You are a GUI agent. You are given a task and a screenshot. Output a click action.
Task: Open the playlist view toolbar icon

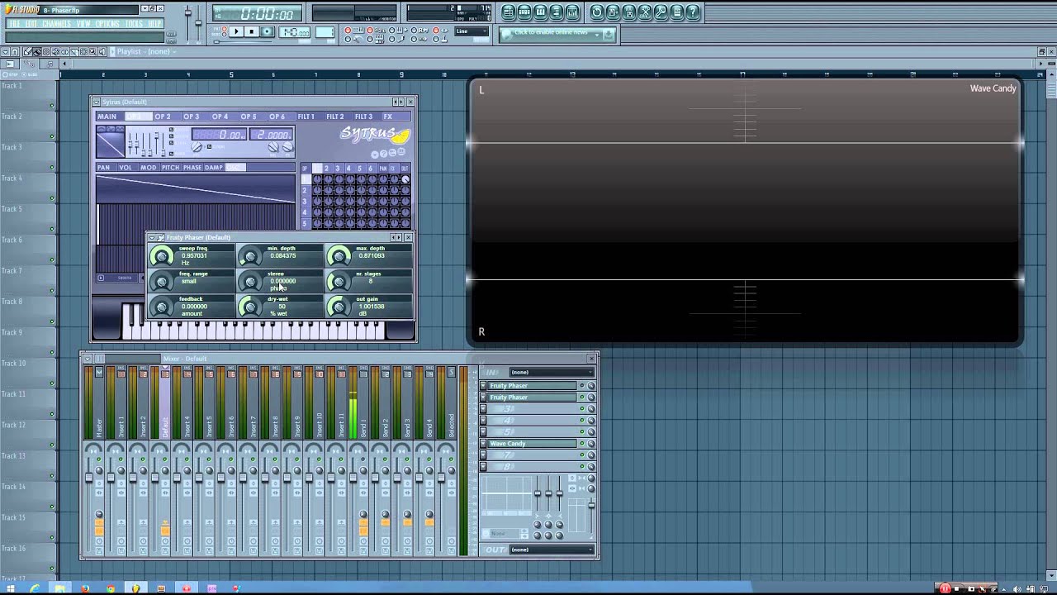pos(509,12)
